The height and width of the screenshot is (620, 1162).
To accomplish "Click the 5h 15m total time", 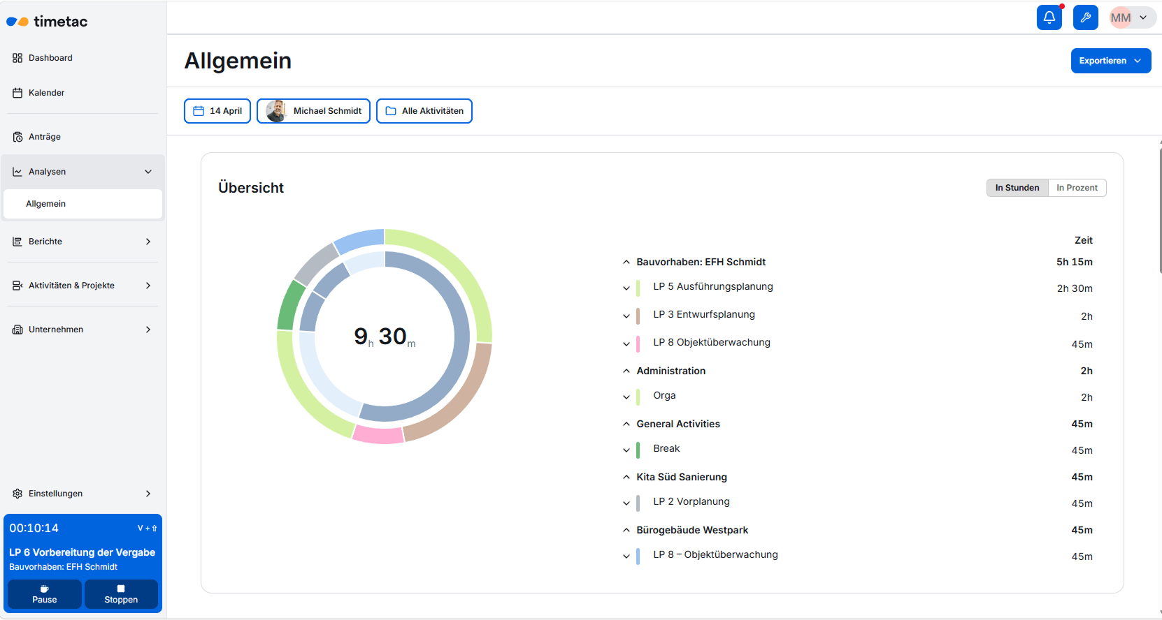I will click(1075, 262).
